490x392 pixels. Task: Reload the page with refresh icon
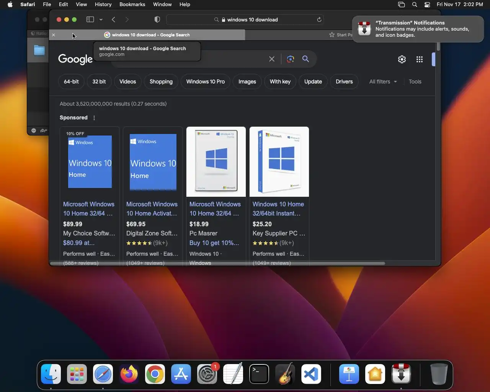tap(319, 20)
